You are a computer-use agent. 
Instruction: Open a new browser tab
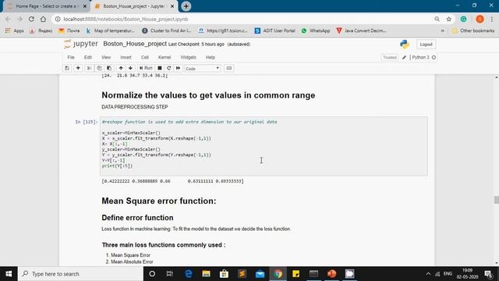[186, 6]
